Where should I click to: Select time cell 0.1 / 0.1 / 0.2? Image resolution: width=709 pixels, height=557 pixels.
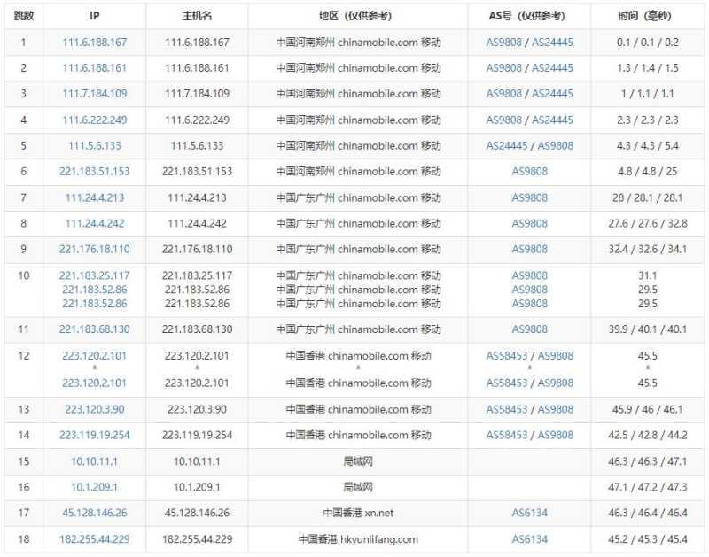[648, 42]
